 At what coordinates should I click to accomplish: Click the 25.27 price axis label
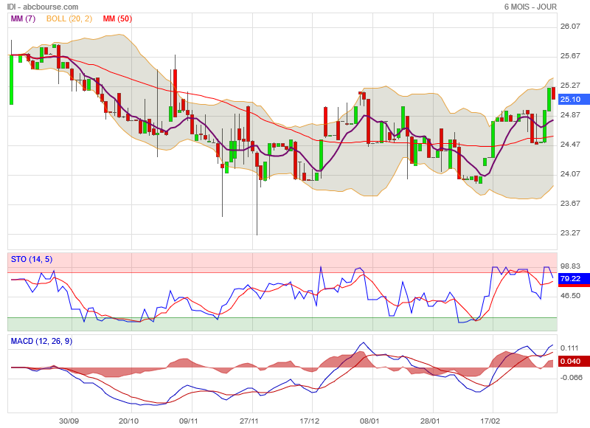(570, 86)
